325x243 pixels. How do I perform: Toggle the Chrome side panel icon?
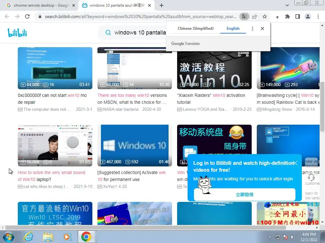(298, 16)
